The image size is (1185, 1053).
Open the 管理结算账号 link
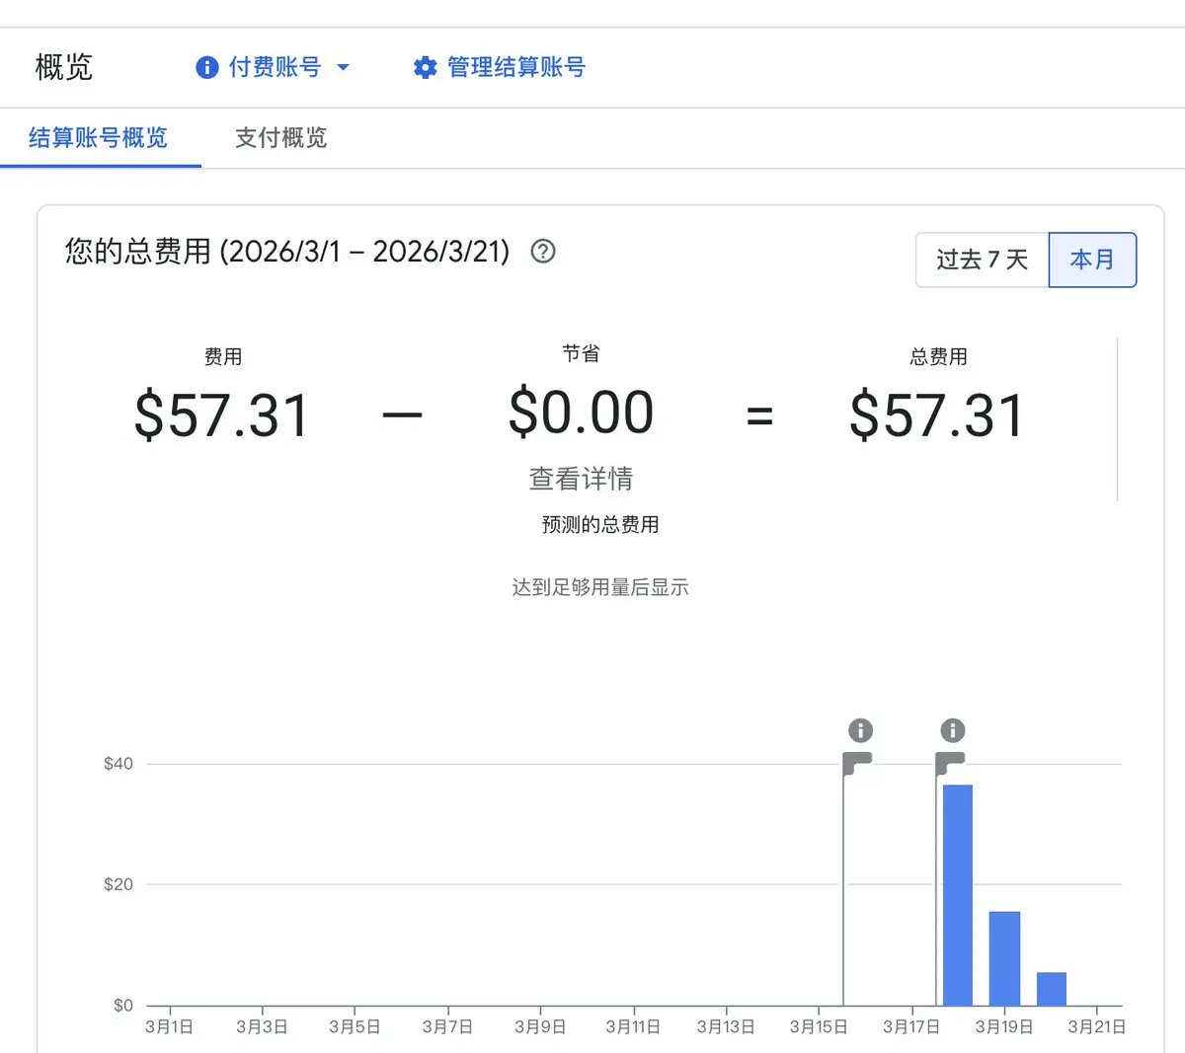click(x=515, y=67)
